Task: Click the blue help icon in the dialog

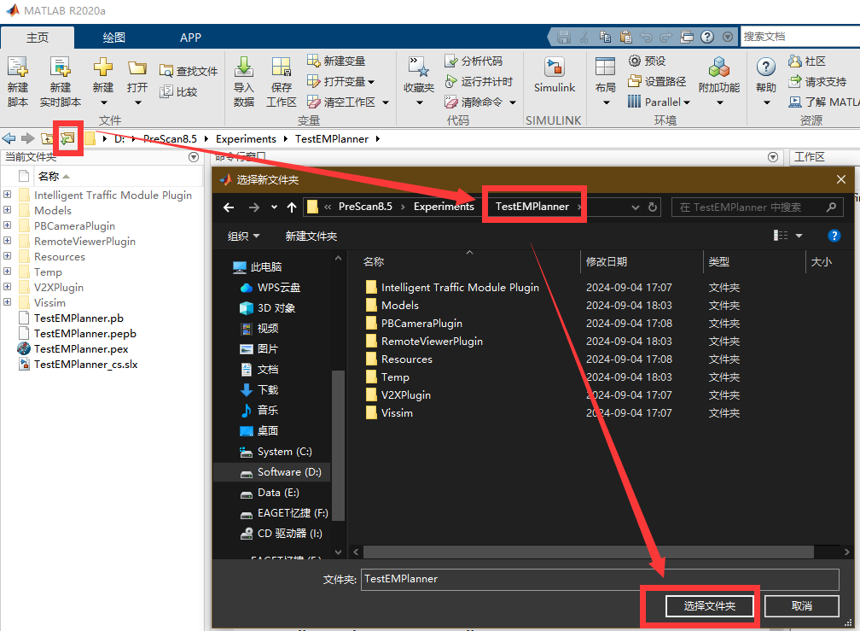Action: [834, 236]
